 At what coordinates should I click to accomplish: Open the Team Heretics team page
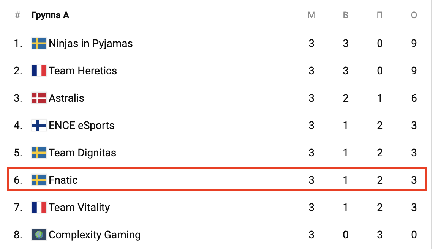(x=83, y=71)
